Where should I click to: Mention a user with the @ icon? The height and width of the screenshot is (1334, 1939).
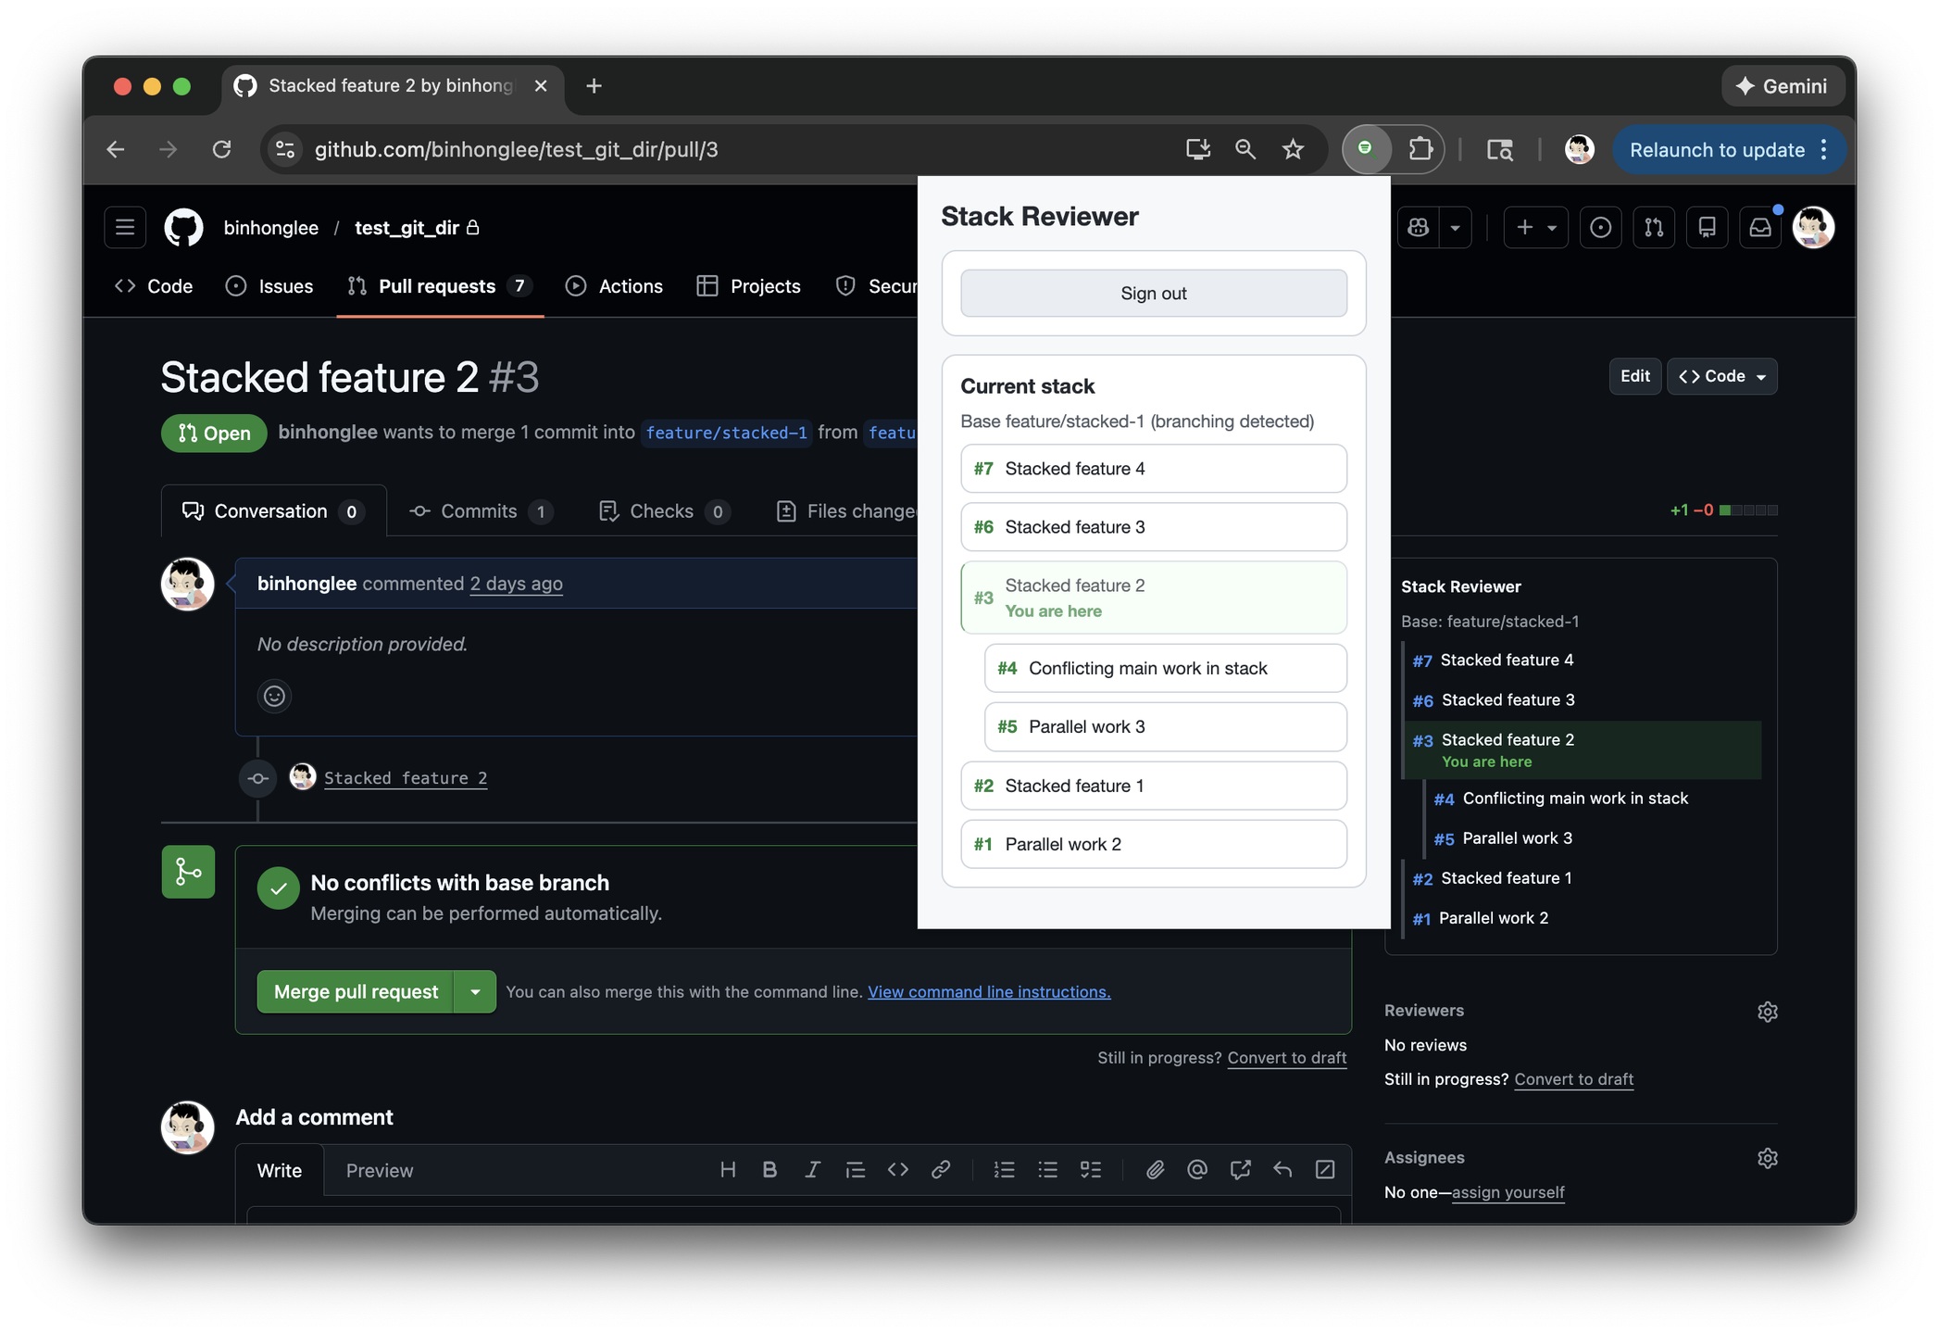(1196, 1169)
